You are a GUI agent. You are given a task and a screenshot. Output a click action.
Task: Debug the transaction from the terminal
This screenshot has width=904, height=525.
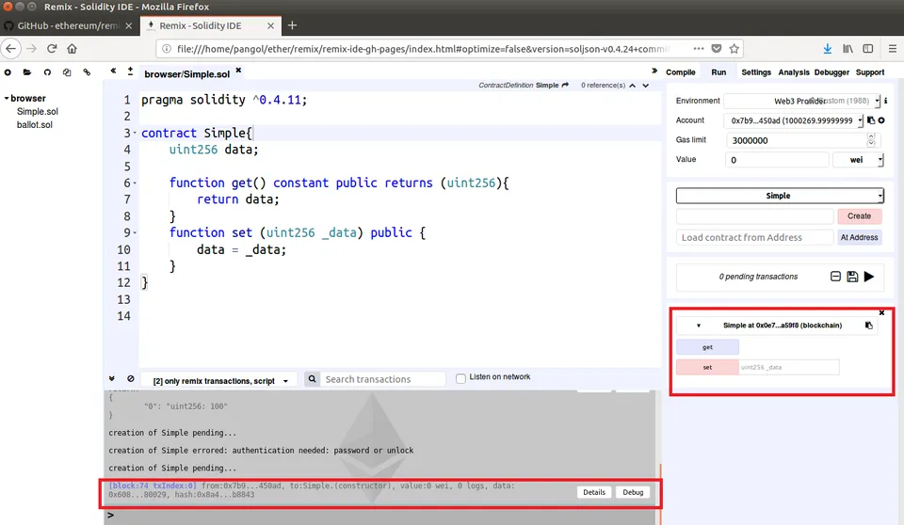coord(633,492)
